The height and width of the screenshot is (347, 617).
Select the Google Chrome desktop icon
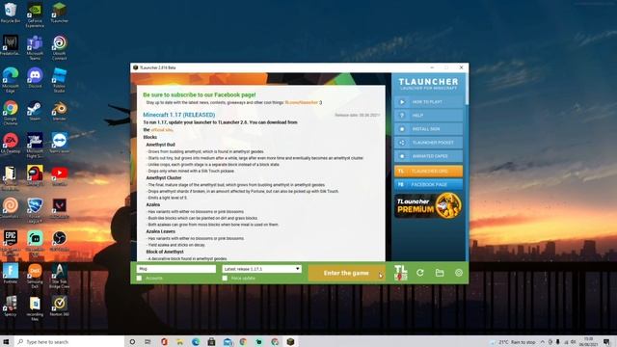[x=11, y=113]
